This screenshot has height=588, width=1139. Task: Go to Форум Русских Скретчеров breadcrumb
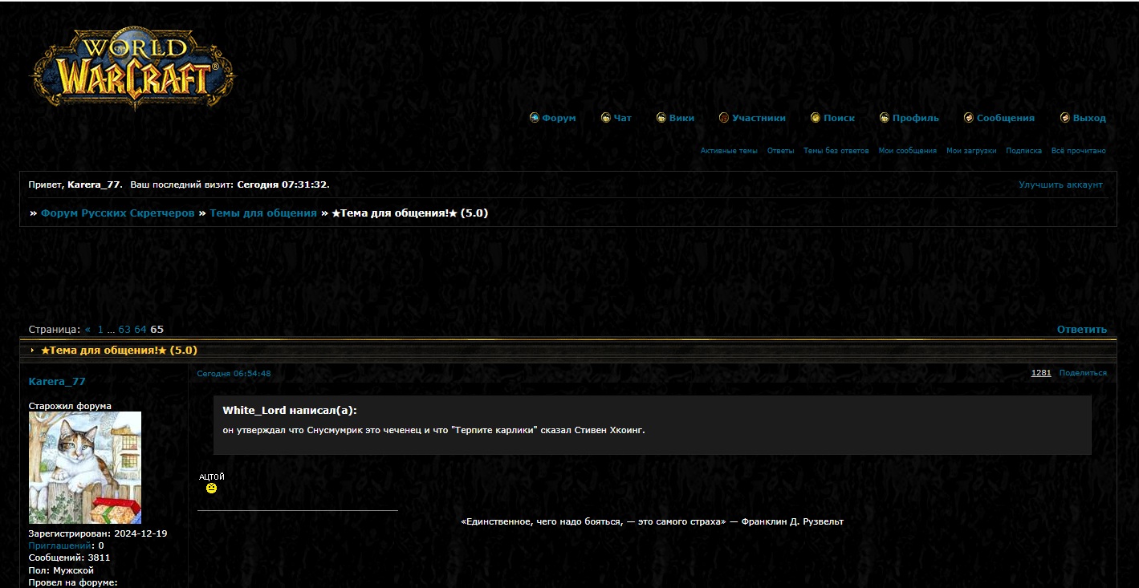tap(117, 213)
